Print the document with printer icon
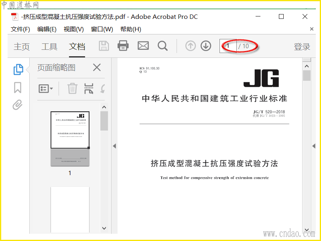321x241 pixels. click(x=123, y=45)
